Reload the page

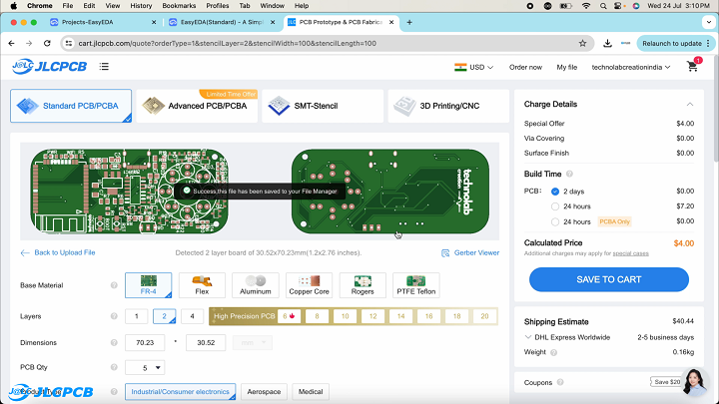click(47, 43)
